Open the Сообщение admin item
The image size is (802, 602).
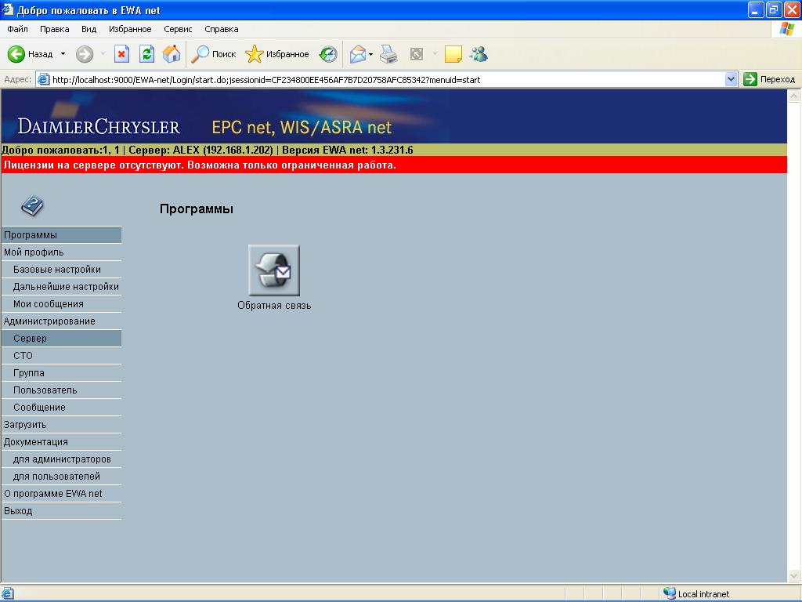pos(61,408)
